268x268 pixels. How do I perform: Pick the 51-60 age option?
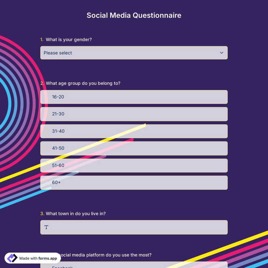46,165
